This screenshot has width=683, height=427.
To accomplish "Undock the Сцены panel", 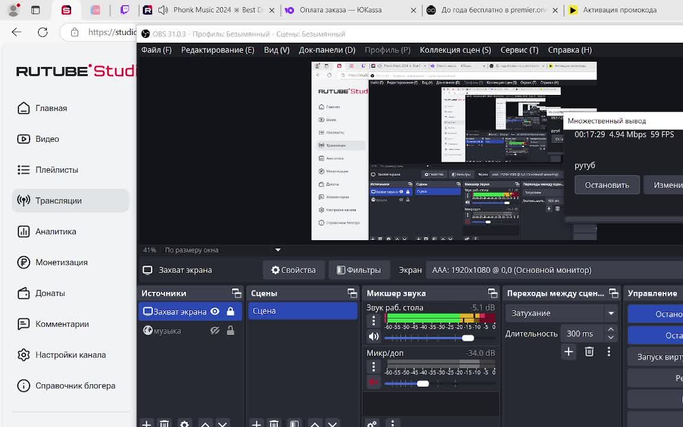I will tap(352, 293).
